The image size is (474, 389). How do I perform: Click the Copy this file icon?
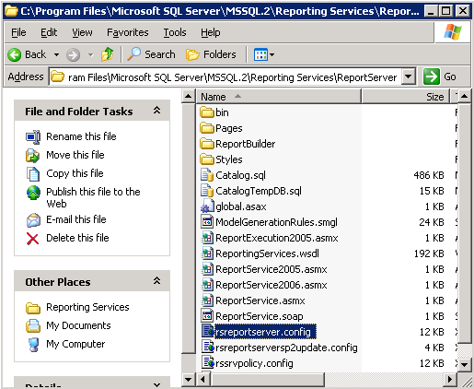33,174
